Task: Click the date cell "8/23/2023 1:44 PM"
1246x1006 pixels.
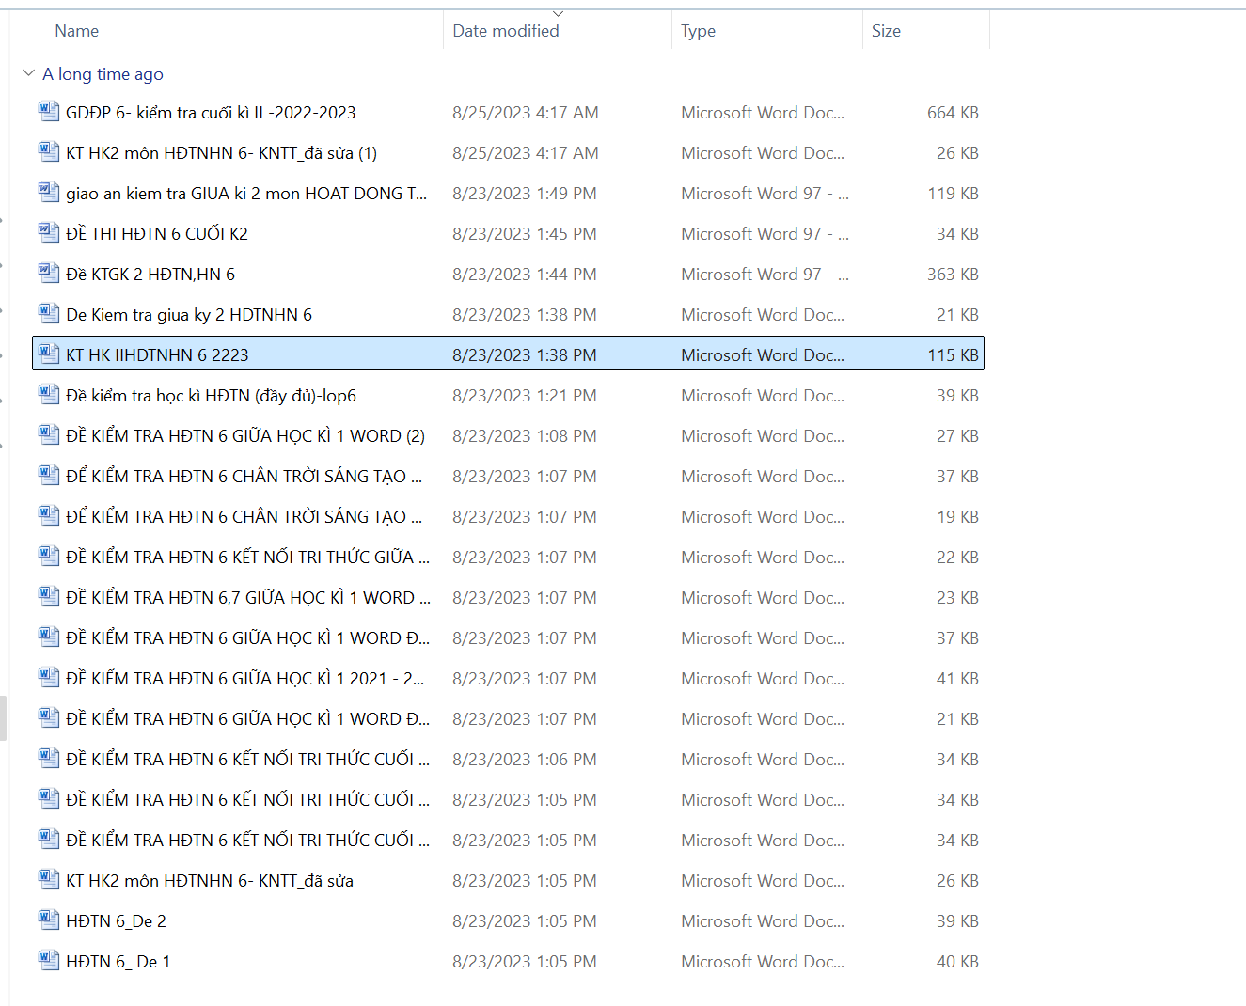Action: click(x=525, y=275)
